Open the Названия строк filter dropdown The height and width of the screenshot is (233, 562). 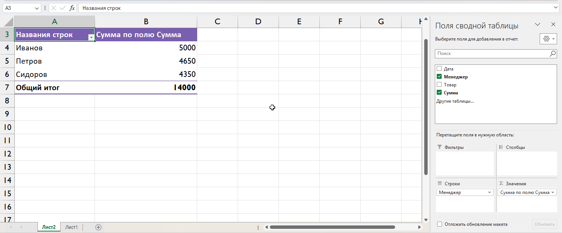[91, 37]
